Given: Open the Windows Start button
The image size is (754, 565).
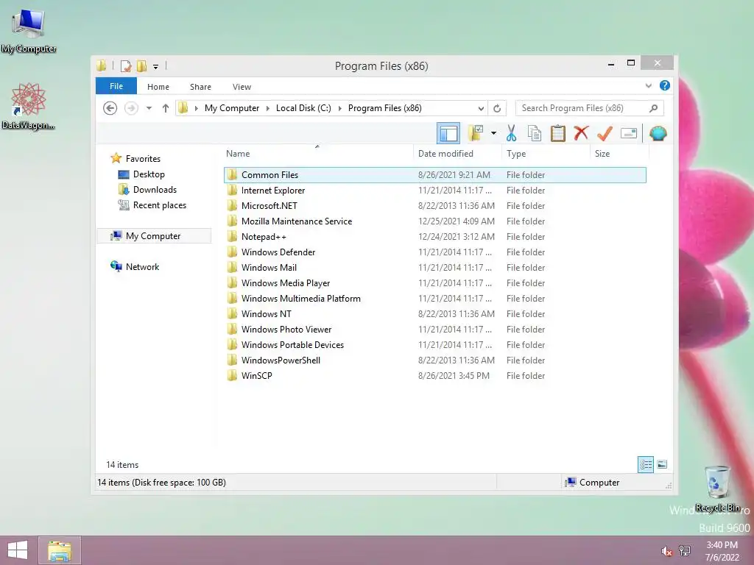Looking at the screenshot, I should click(18, 550).
